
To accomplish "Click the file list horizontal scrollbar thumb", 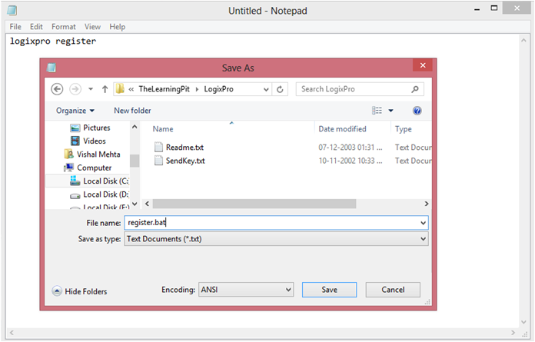I will (x=254, y=204).
